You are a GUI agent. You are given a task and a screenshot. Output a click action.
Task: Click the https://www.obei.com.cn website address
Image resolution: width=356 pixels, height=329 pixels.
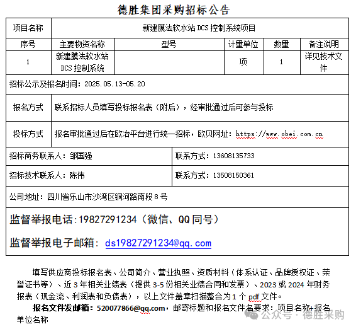point(279,134)
